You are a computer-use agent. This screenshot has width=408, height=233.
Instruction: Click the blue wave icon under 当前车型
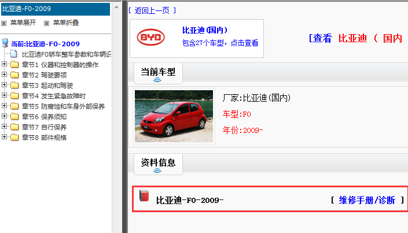click(157, 80)
